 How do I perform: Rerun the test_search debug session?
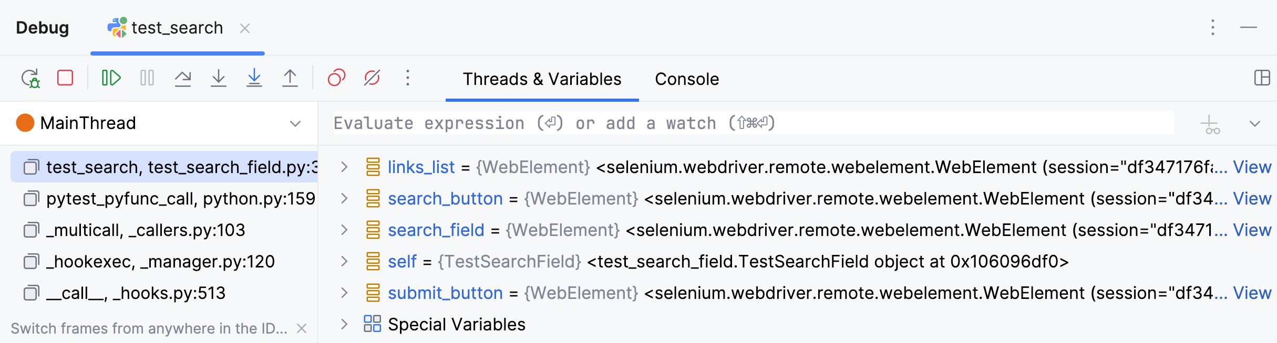(x=30, y=78)
